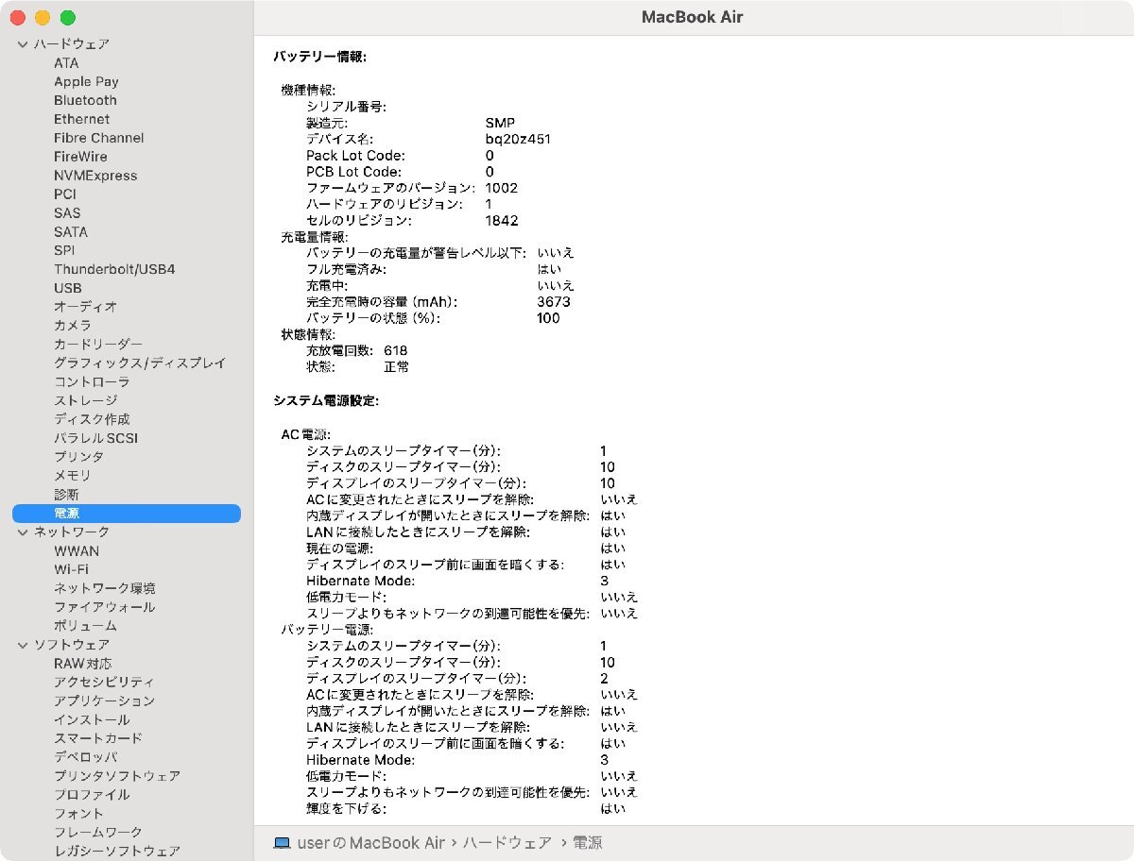Select ATA in the sidebar
This screenshot has height=861, width=1134.
click(66, 63)
